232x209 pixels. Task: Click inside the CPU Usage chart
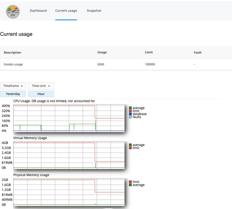tap(69, 118)
